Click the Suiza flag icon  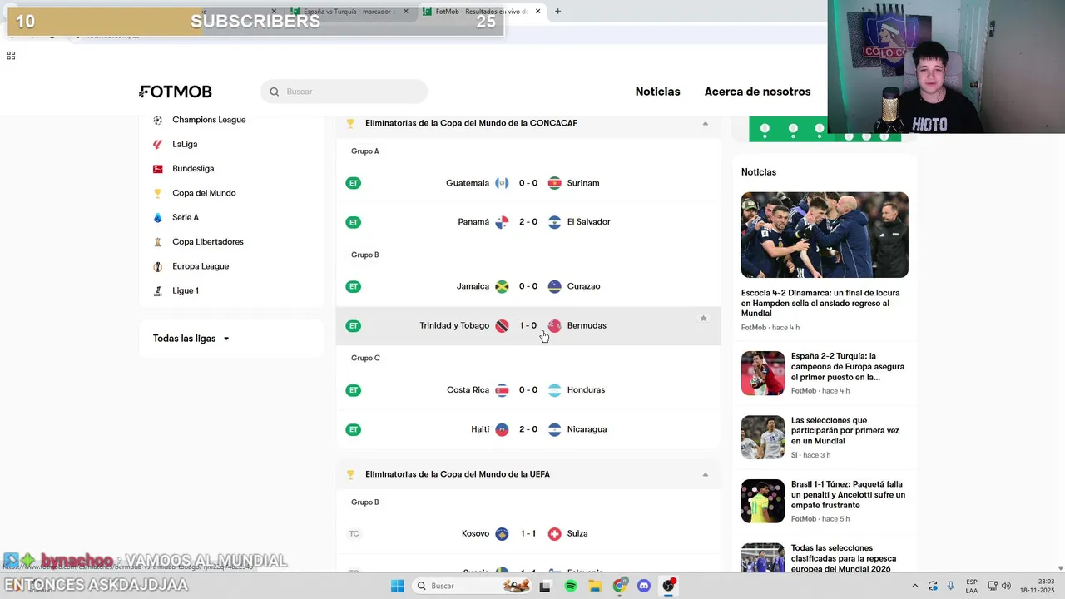(555, 533)
